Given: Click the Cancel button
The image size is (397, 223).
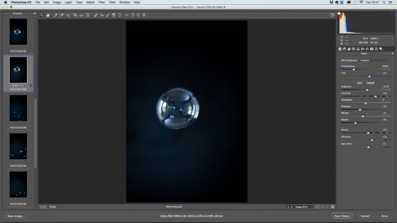Looking at the screenshot, I should pos(365,216).
